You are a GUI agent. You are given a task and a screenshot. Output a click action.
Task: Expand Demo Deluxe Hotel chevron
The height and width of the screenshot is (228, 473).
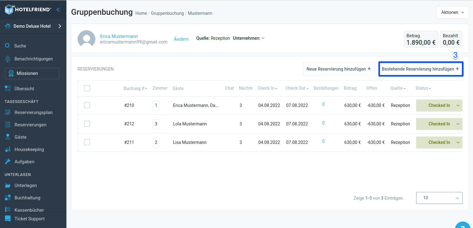point(60,26)
